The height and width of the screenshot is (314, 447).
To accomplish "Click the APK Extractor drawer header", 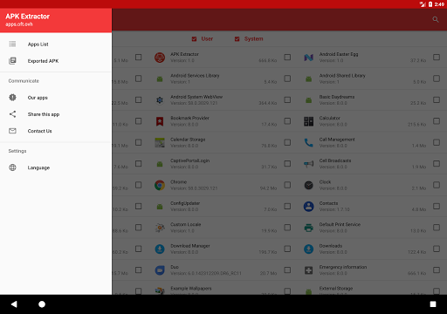I will pyautogui.click(x=56, y=20).
